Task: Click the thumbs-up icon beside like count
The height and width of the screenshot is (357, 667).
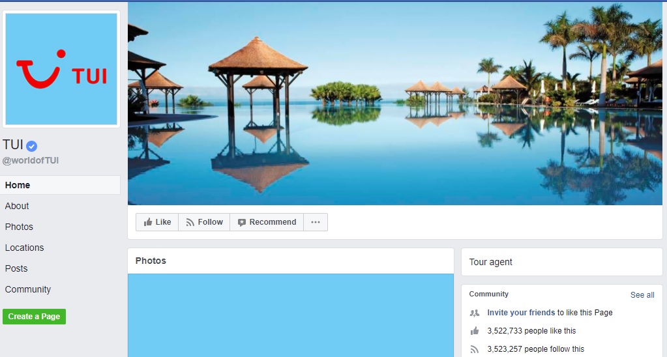Action: point(475,331)
